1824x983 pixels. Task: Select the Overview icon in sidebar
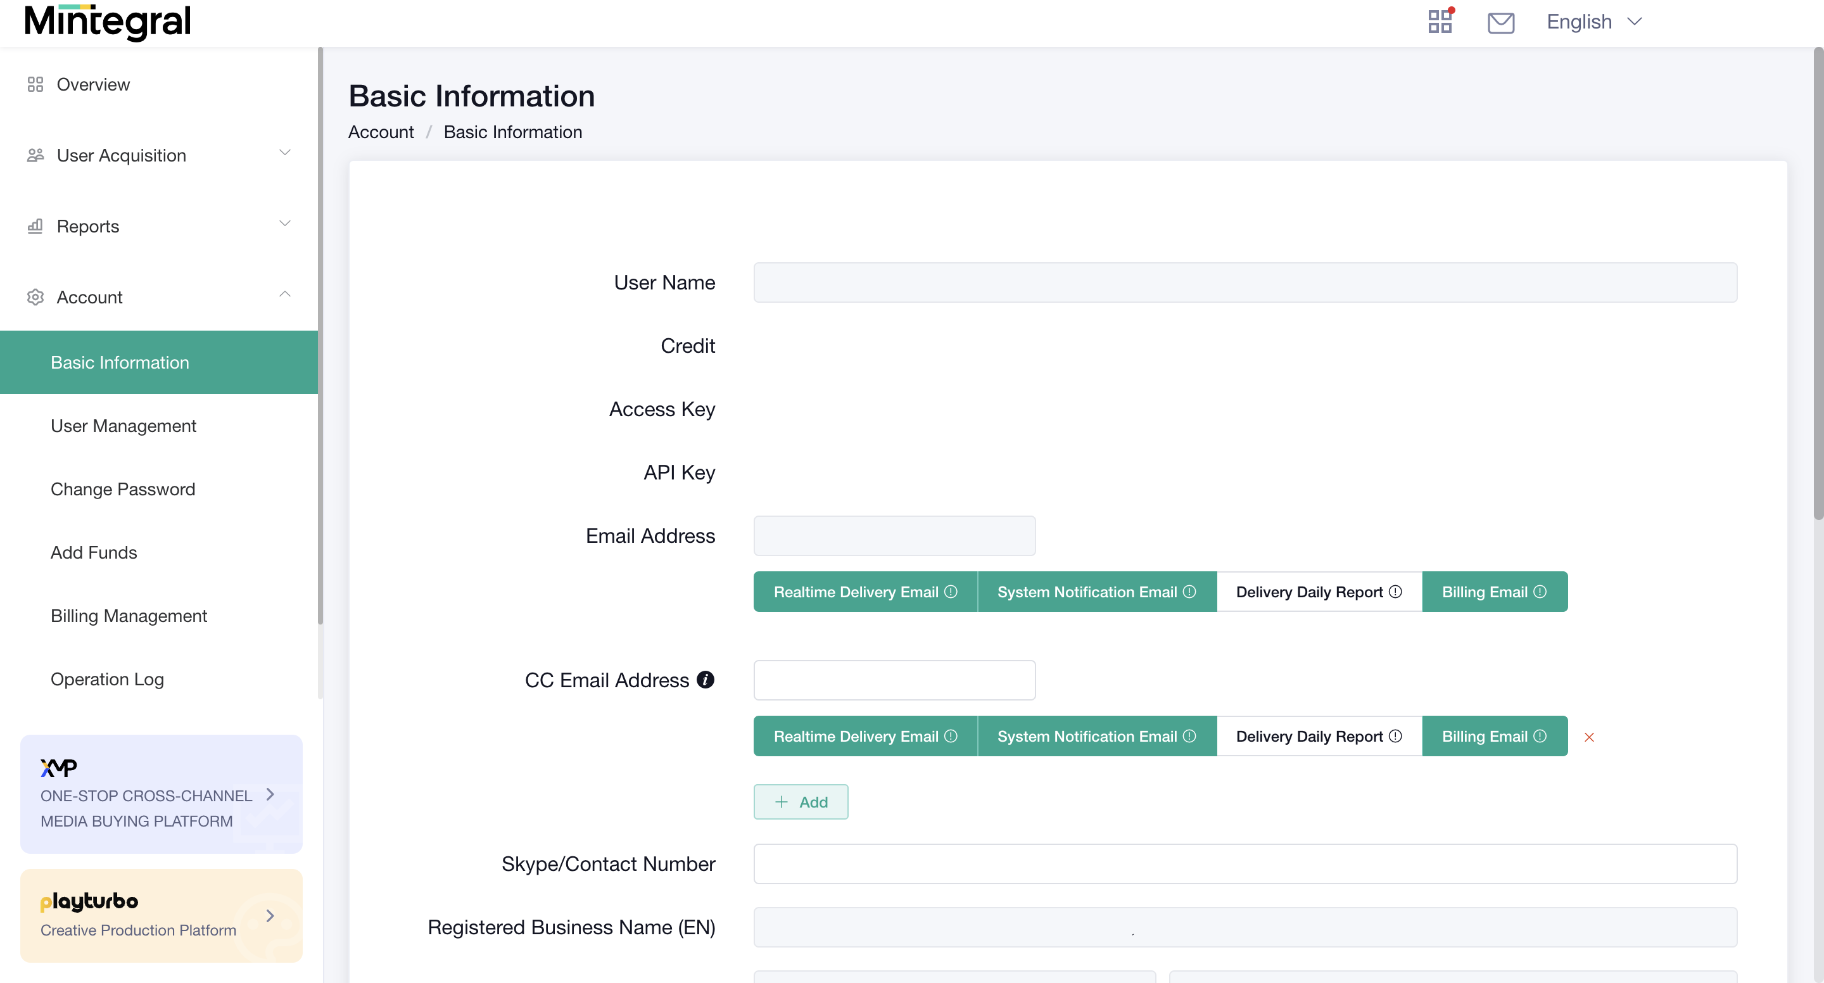pyautogui.click(x=35, y=84)
